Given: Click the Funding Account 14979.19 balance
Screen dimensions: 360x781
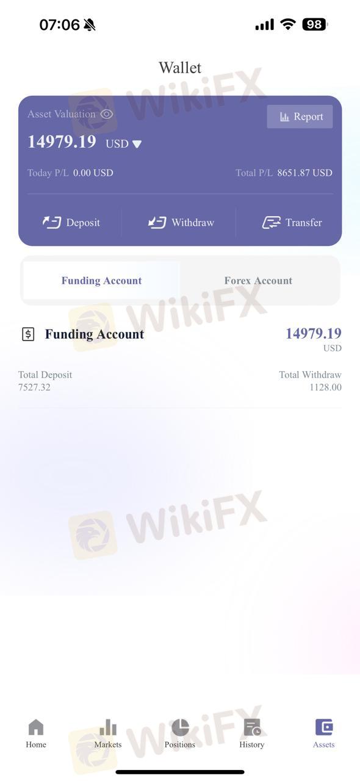Looking at the screenshot, I should [314, 333].
